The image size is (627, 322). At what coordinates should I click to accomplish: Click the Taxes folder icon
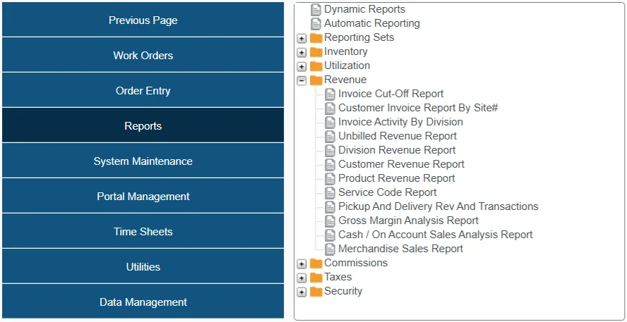316,278
